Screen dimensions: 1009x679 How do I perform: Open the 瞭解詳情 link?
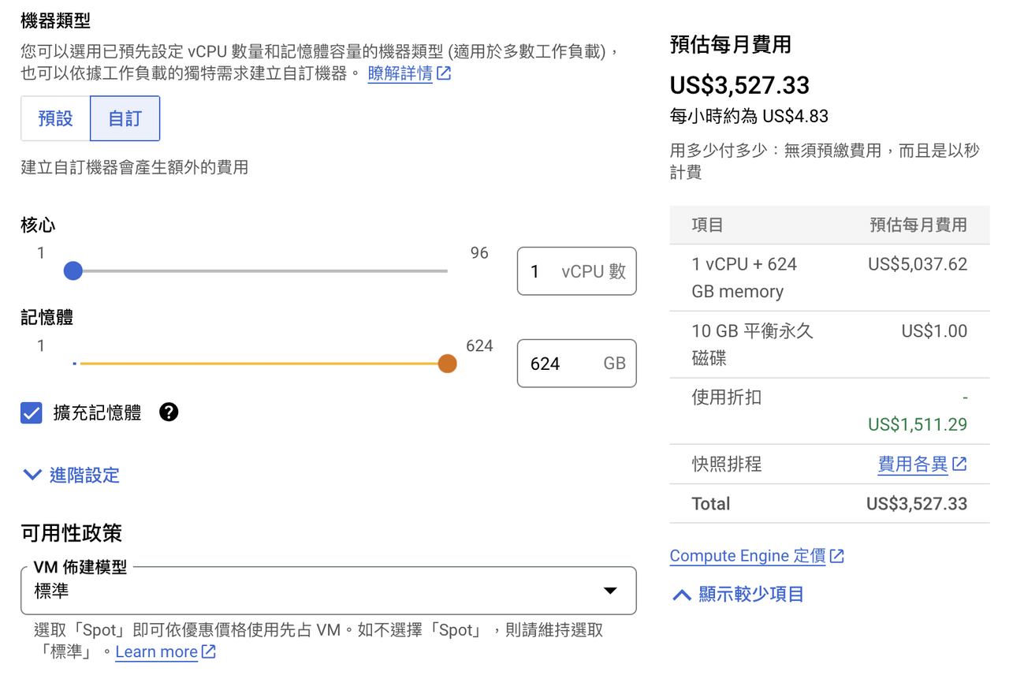coord(400,73)
